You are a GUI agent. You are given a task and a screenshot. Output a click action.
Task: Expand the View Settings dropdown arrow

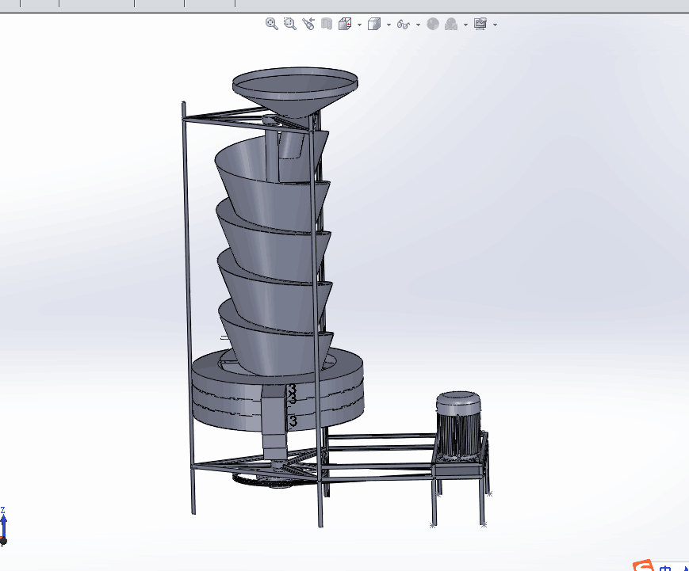click(496, 25)
